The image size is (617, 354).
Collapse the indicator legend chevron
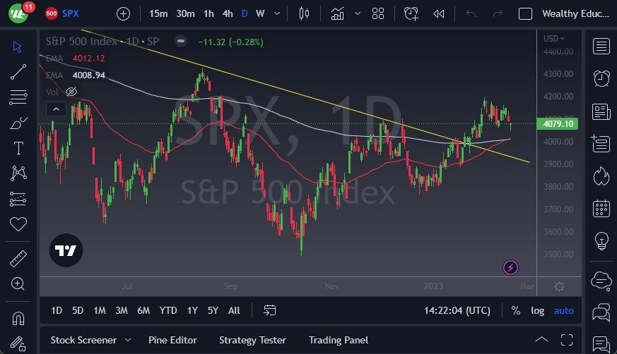56,109
